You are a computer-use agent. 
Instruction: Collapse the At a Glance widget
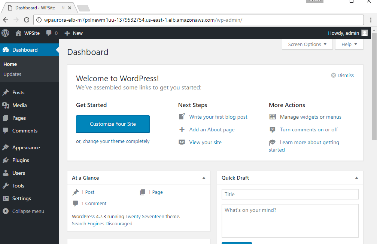204,178
